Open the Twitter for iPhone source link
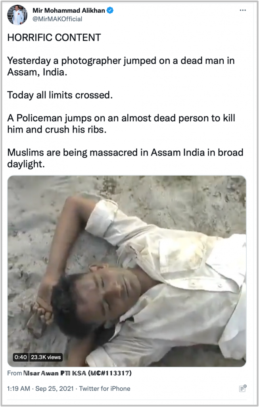The width and height of the screenshot is (259, 407). pyautogui.click(x=105, y=389)
